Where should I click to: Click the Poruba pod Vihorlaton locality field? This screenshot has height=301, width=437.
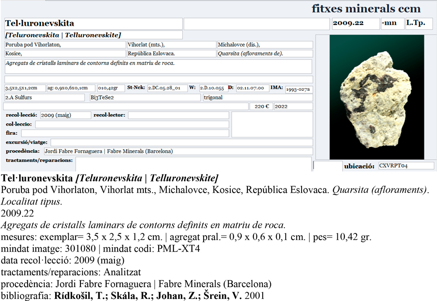[x=65, y=45]
